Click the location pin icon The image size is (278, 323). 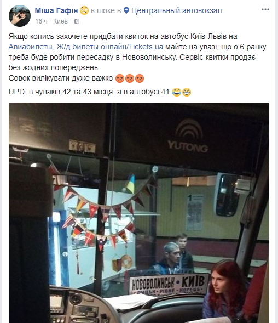coord(126,10)
